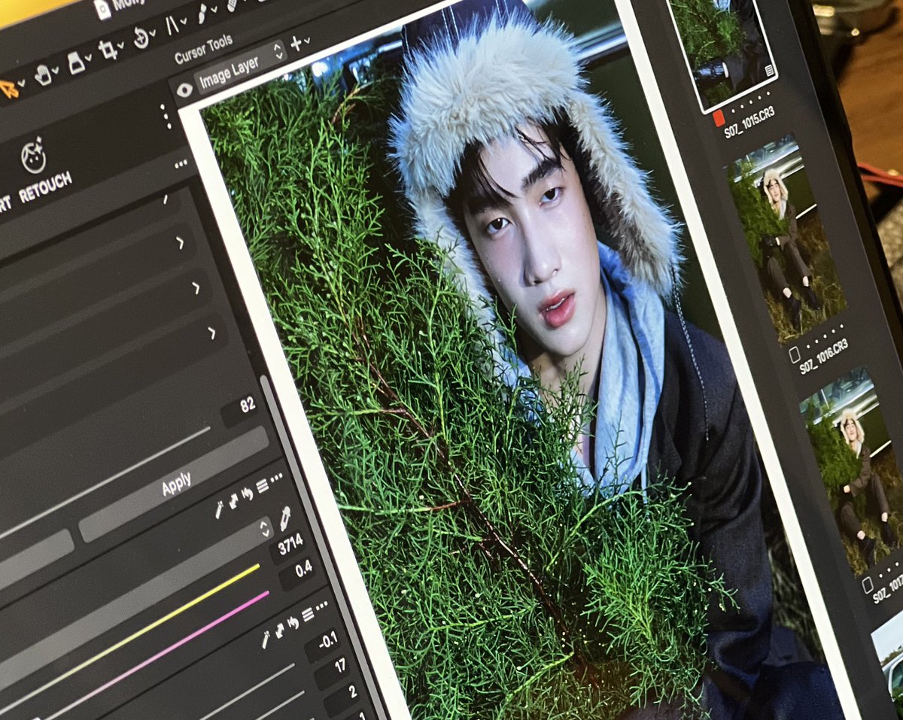Select the Draw Mask brush tool
This screenshot has height=720, width=903.
point(203,14)
